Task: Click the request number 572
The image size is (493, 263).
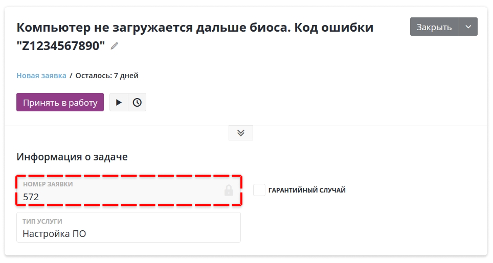Action: coord(31,197)
